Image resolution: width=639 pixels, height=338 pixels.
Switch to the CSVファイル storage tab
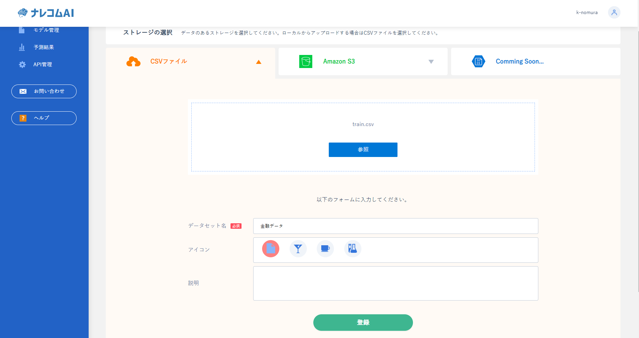coord(190,61)
